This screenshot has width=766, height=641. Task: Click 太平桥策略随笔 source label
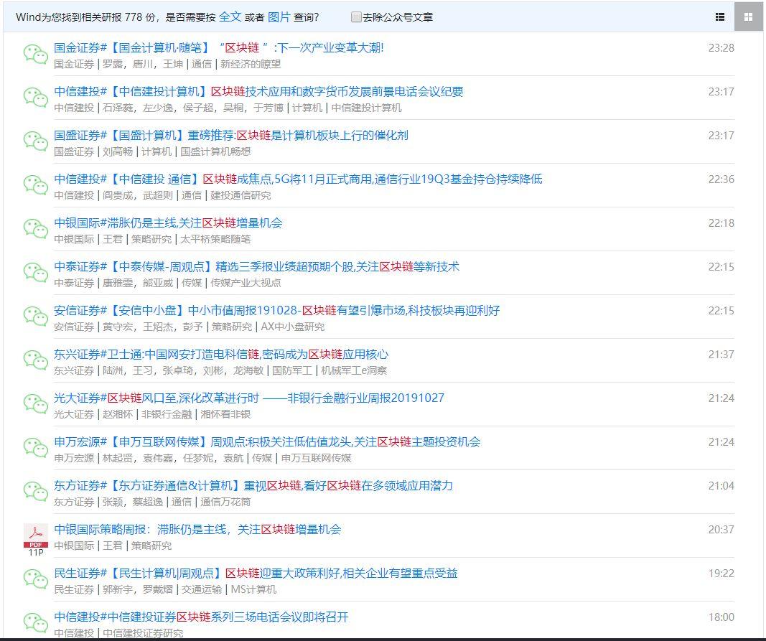click(215, 239)
